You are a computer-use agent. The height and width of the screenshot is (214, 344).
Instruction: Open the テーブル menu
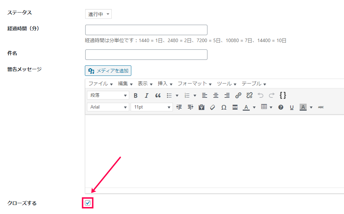(254, 84)
